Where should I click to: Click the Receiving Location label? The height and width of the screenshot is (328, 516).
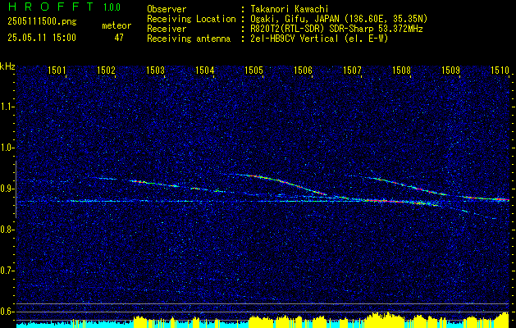pos(191,19)
